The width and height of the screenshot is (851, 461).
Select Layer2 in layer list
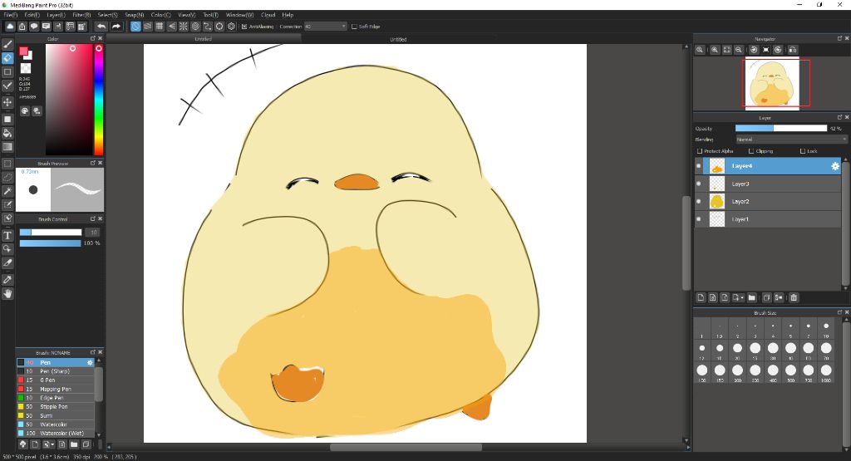(x=767, y=201)
